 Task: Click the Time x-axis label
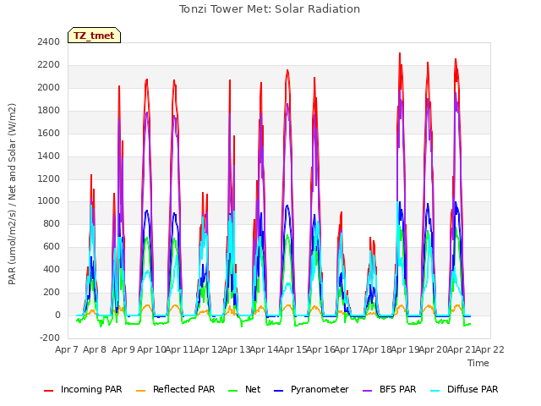[x=478, y=363]
